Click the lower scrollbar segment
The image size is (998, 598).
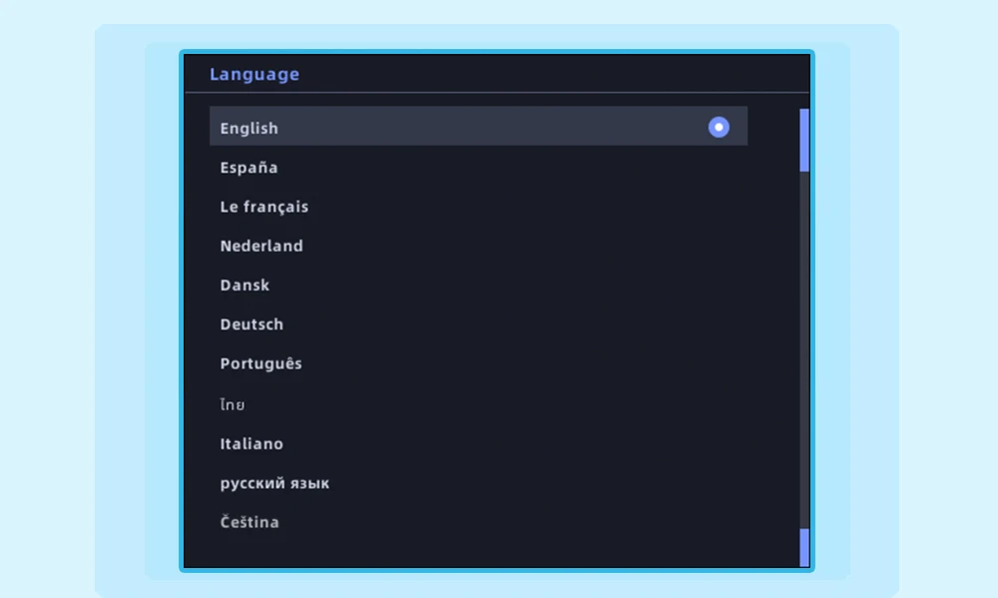(x=804, y=547)
